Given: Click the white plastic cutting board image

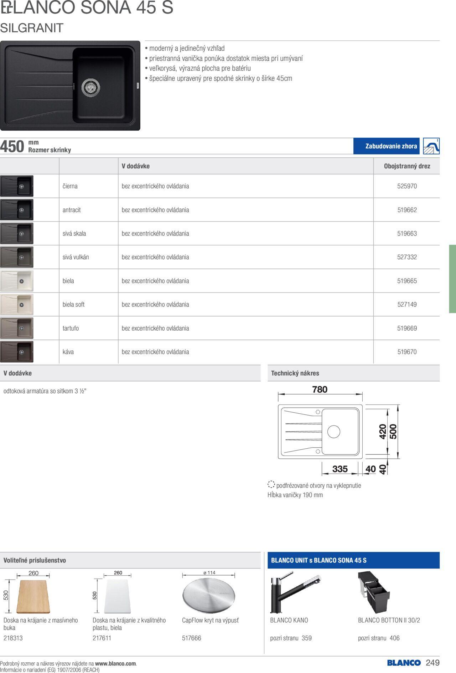Looking at the screenshot, I should (117, 596).
